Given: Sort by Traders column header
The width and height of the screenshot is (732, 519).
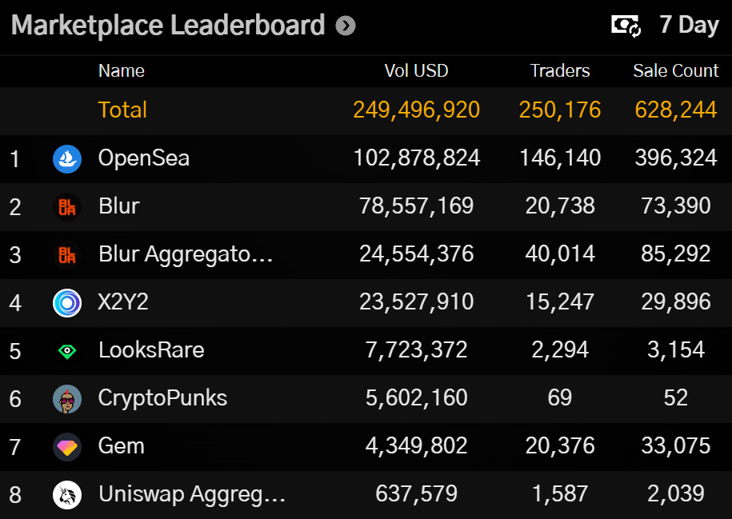Looking at the screenshot, I should pos(560,71).
